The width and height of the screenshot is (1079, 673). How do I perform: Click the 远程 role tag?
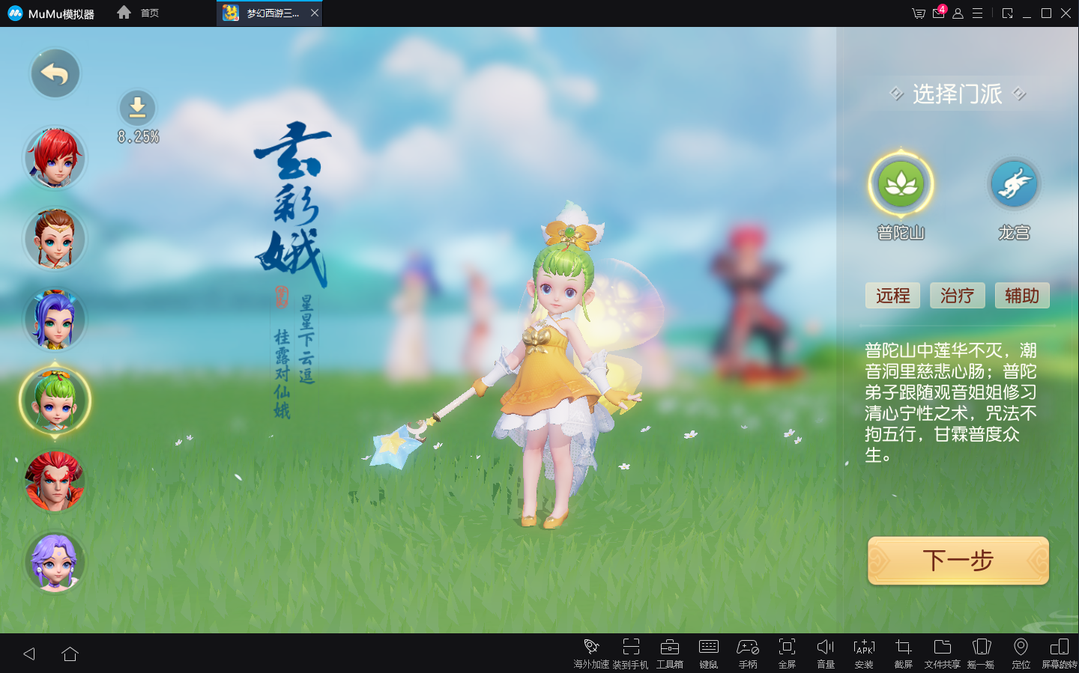point(892,296)
